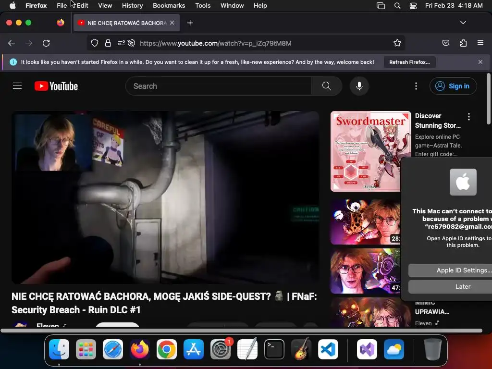Click the horizontal scrollbar at bottom
The image size is (492, 369).
[241, 331]
